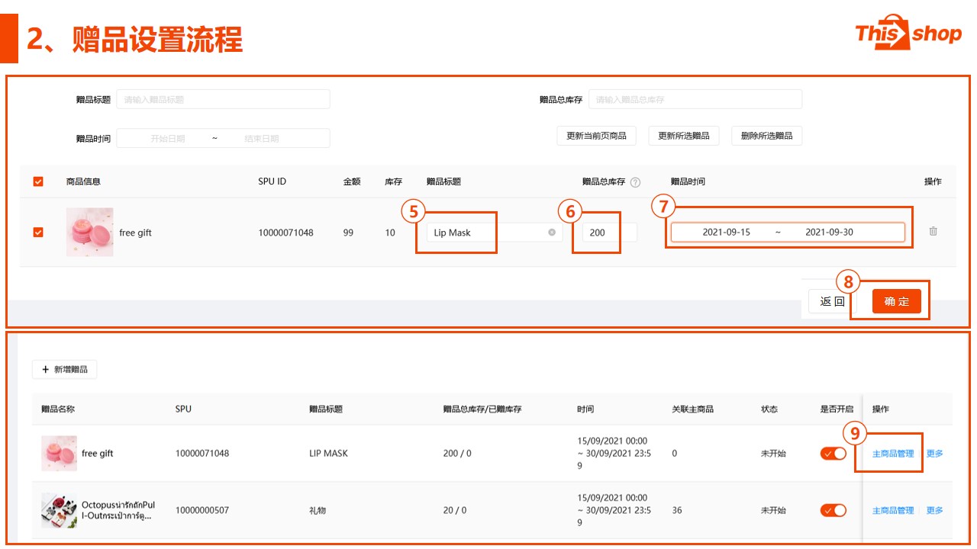Open 更多 menu for free gift row
The height and width of the screenshot is (549, 977).
pos(935,453)
